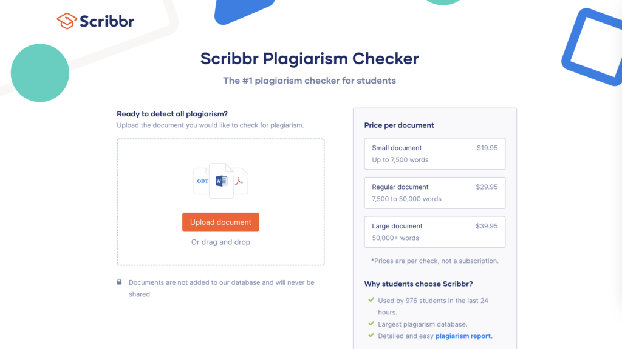The width and height of the screenshot is (622, 349).
Task: Click the 'Scribbr Plagiarism Checker' heading
Action: (x=309, y=59)
